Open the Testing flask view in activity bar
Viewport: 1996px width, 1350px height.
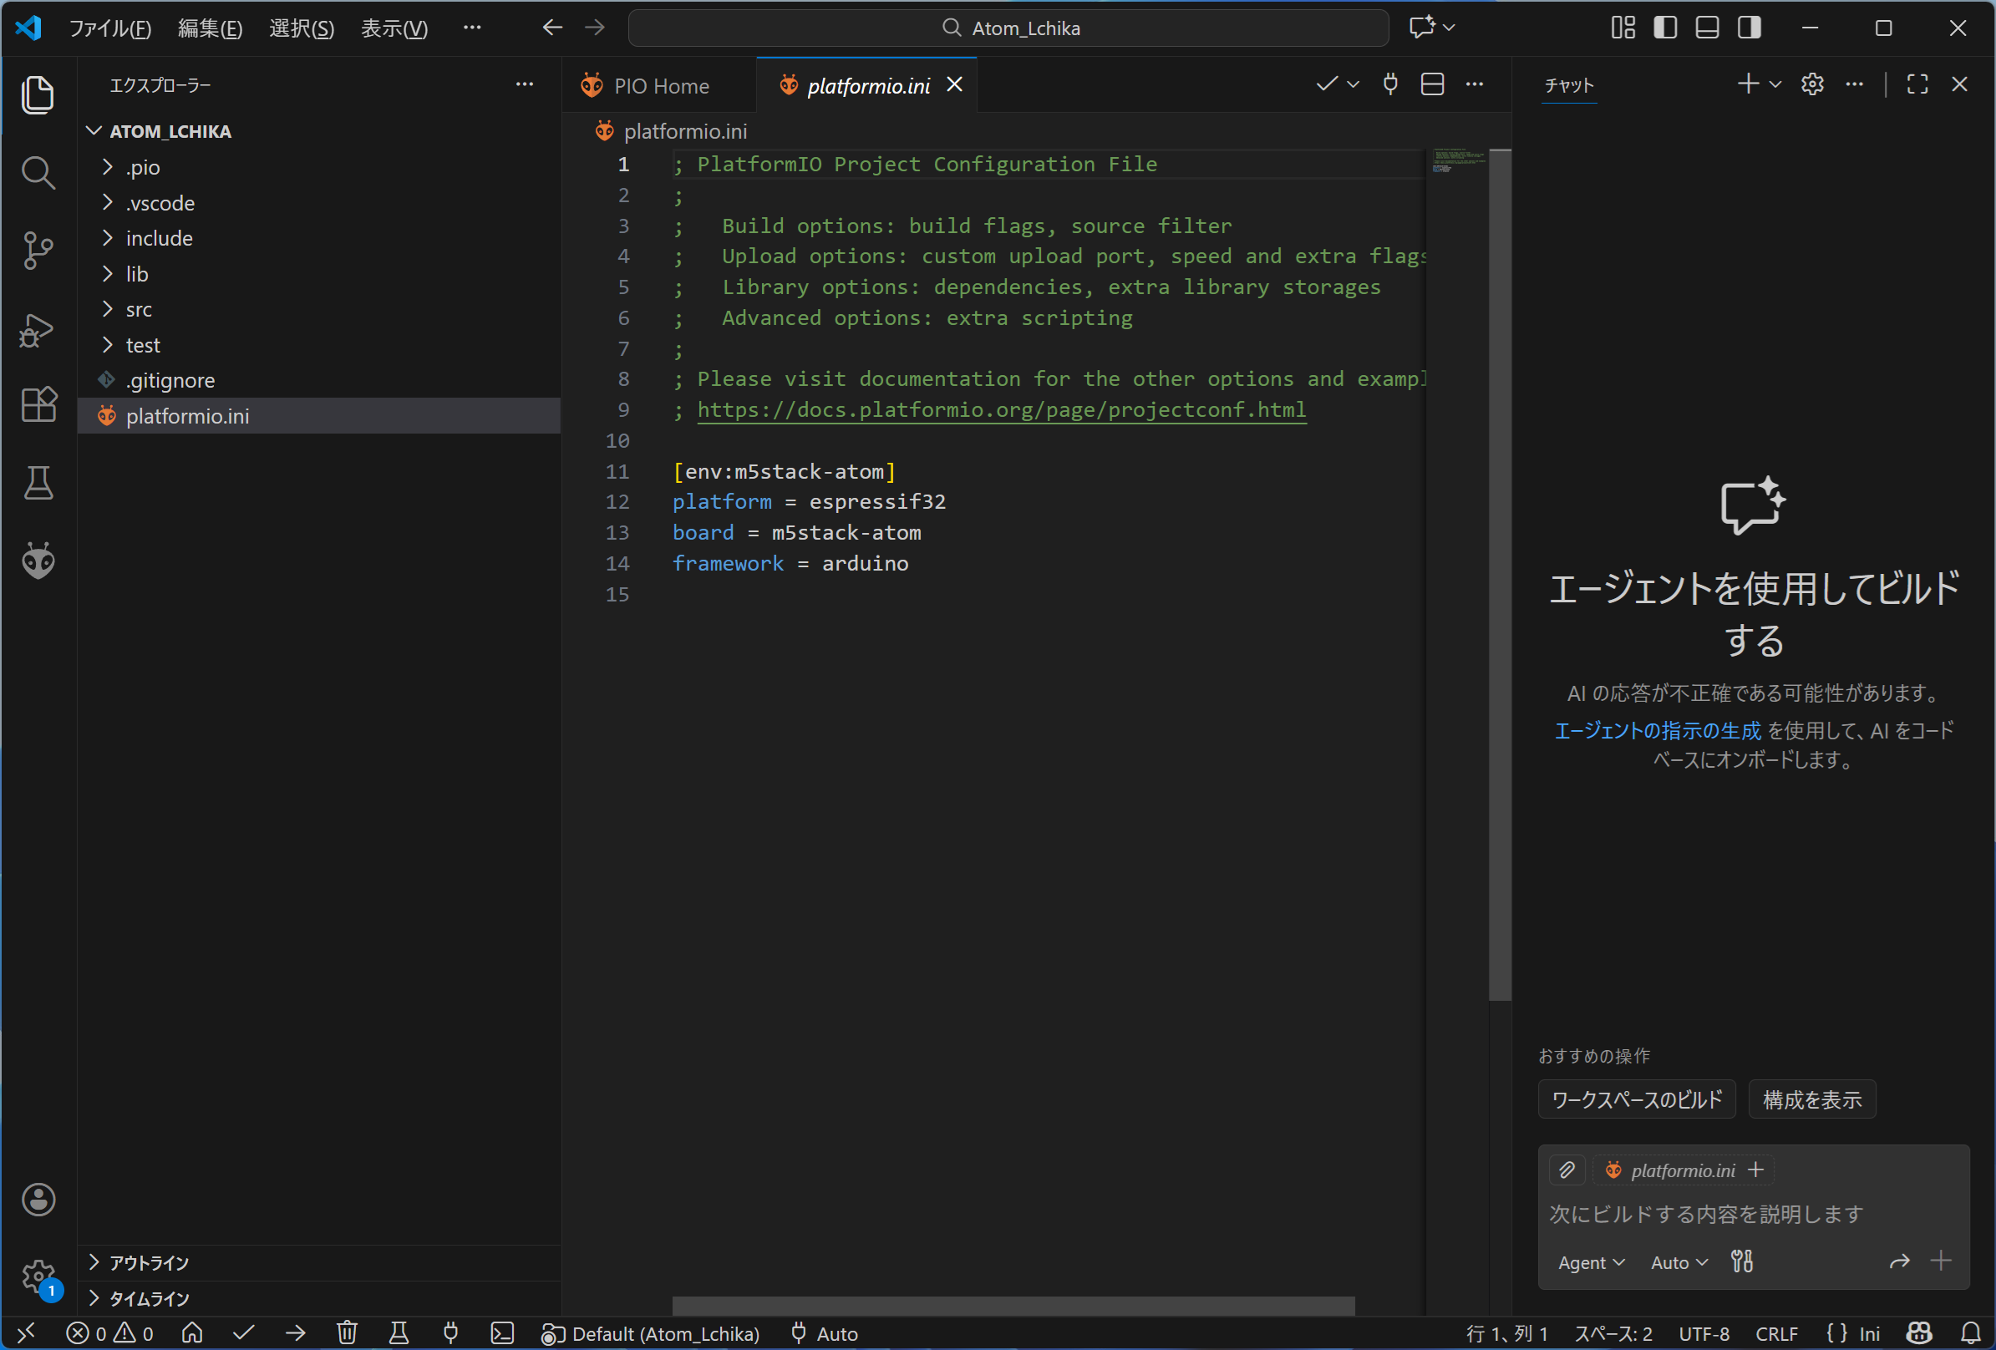38,483
